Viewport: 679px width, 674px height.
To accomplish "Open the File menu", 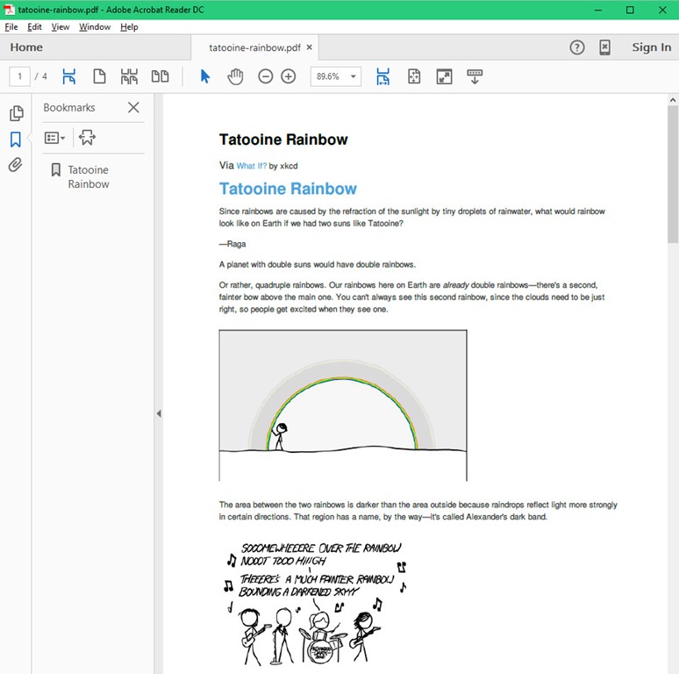I will [x=11, y=27].
